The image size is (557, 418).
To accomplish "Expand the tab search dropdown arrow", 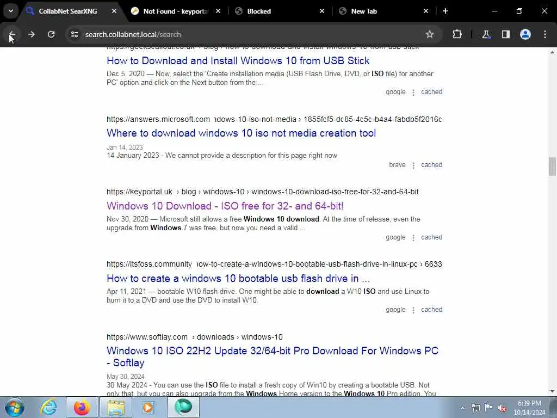I will (x=11, y=11).
